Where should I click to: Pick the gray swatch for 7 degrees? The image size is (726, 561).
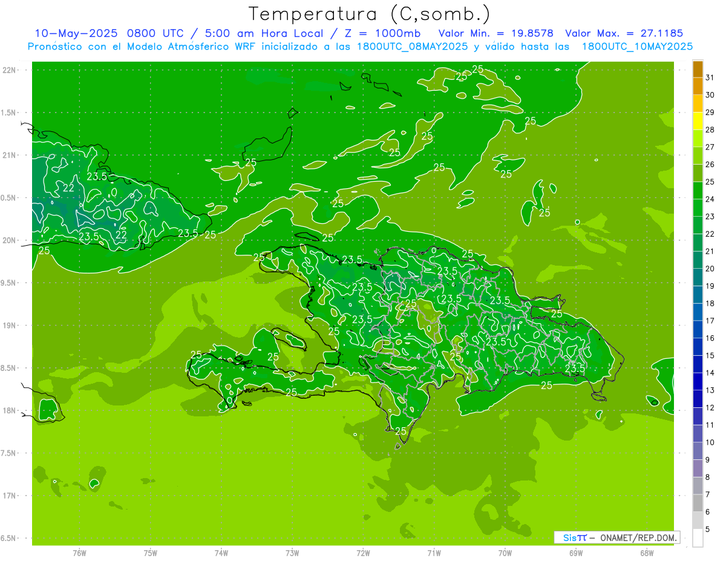(698, 487)
